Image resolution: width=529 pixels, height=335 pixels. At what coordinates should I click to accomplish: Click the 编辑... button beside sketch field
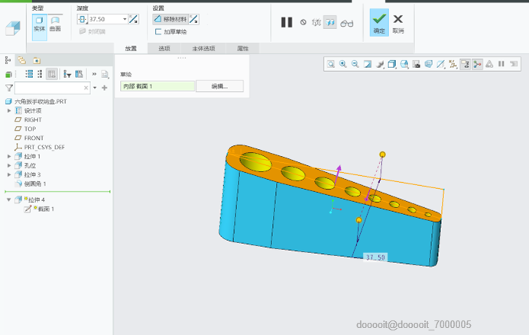(x=219, y=86)
